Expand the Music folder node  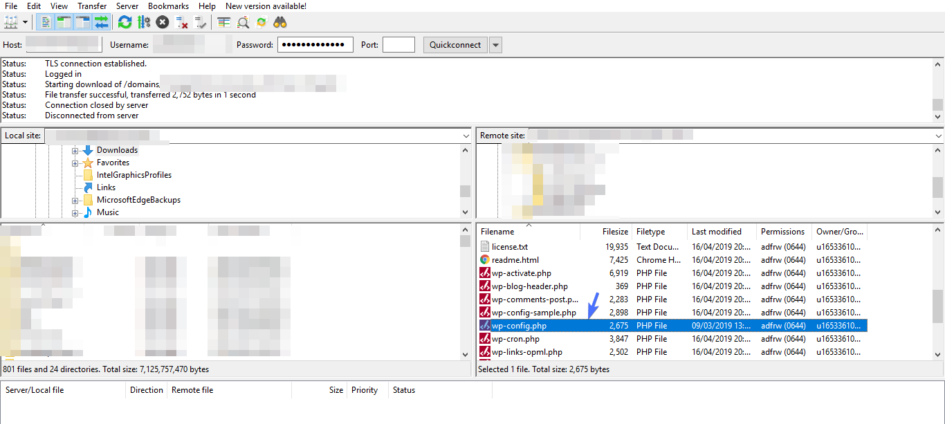click(x=75, y=212)
